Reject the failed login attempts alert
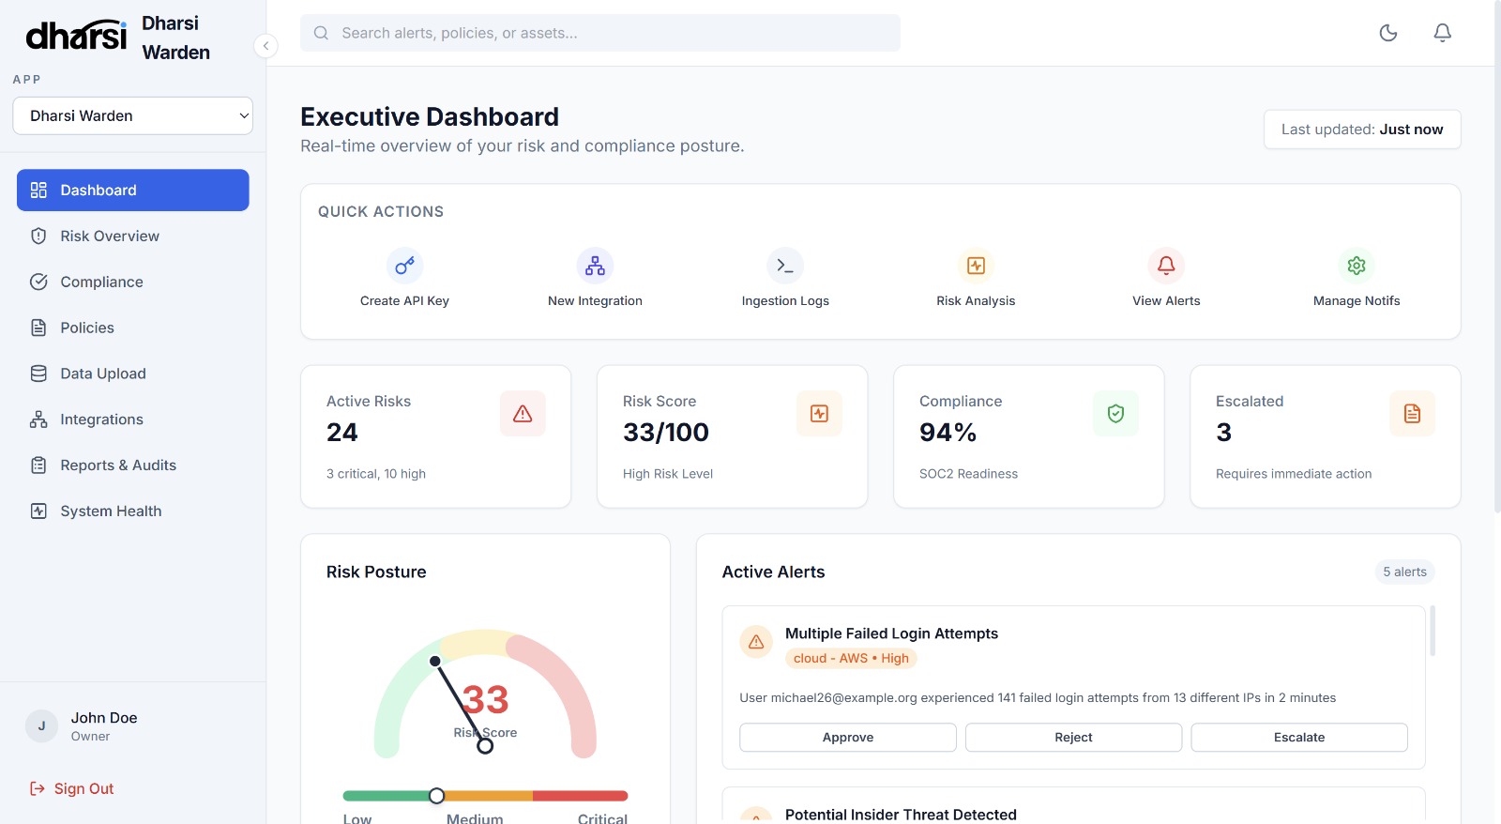 [x=1073, y=738]
